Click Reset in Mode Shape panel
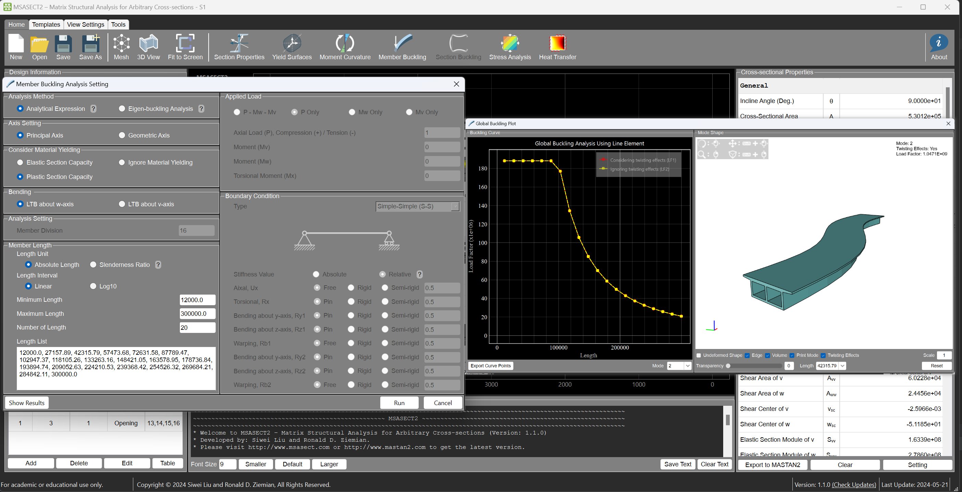962x492 pixels. click(x=936, y=365)
